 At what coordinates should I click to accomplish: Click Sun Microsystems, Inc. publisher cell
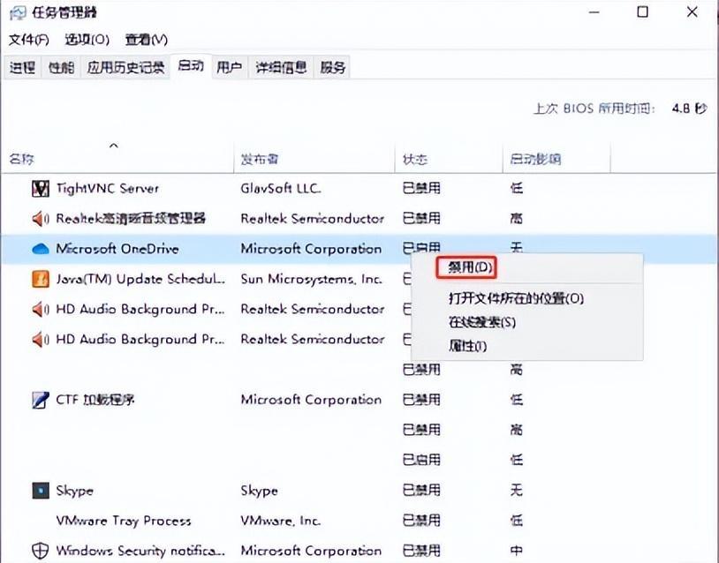(311, 279)
